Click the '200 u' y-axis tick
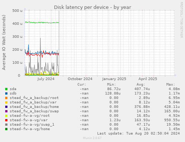The image size is (185, 142). tap(17, 49)
